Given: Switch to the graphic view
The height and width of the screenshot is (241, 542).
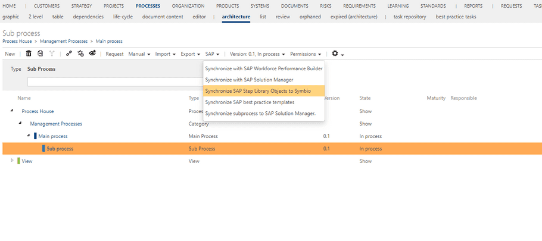Looking at the screenshot, I should [11, 17].
